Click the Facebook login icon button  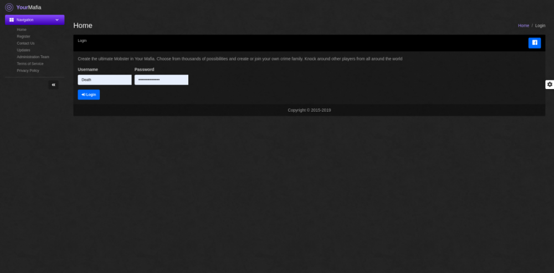pos(535,43)
